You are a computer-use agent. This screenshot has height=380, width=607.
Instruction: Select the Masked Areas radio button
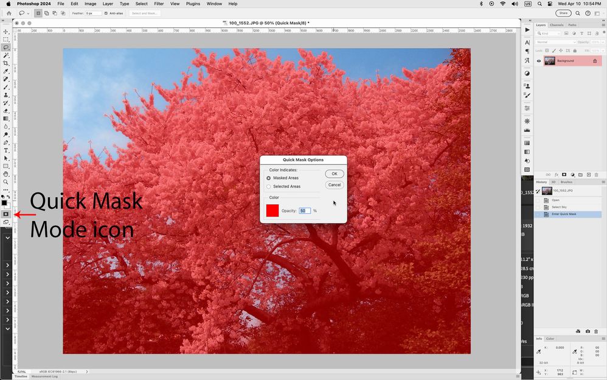pyautogui.click(x=269, y=178)
